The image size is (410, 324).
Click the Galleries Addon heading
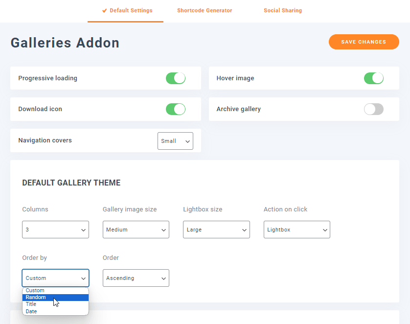point(65,43)
